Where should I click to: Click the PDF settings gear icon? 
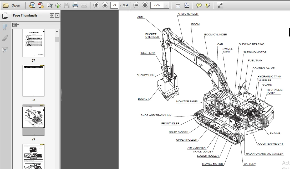(41, 5)
